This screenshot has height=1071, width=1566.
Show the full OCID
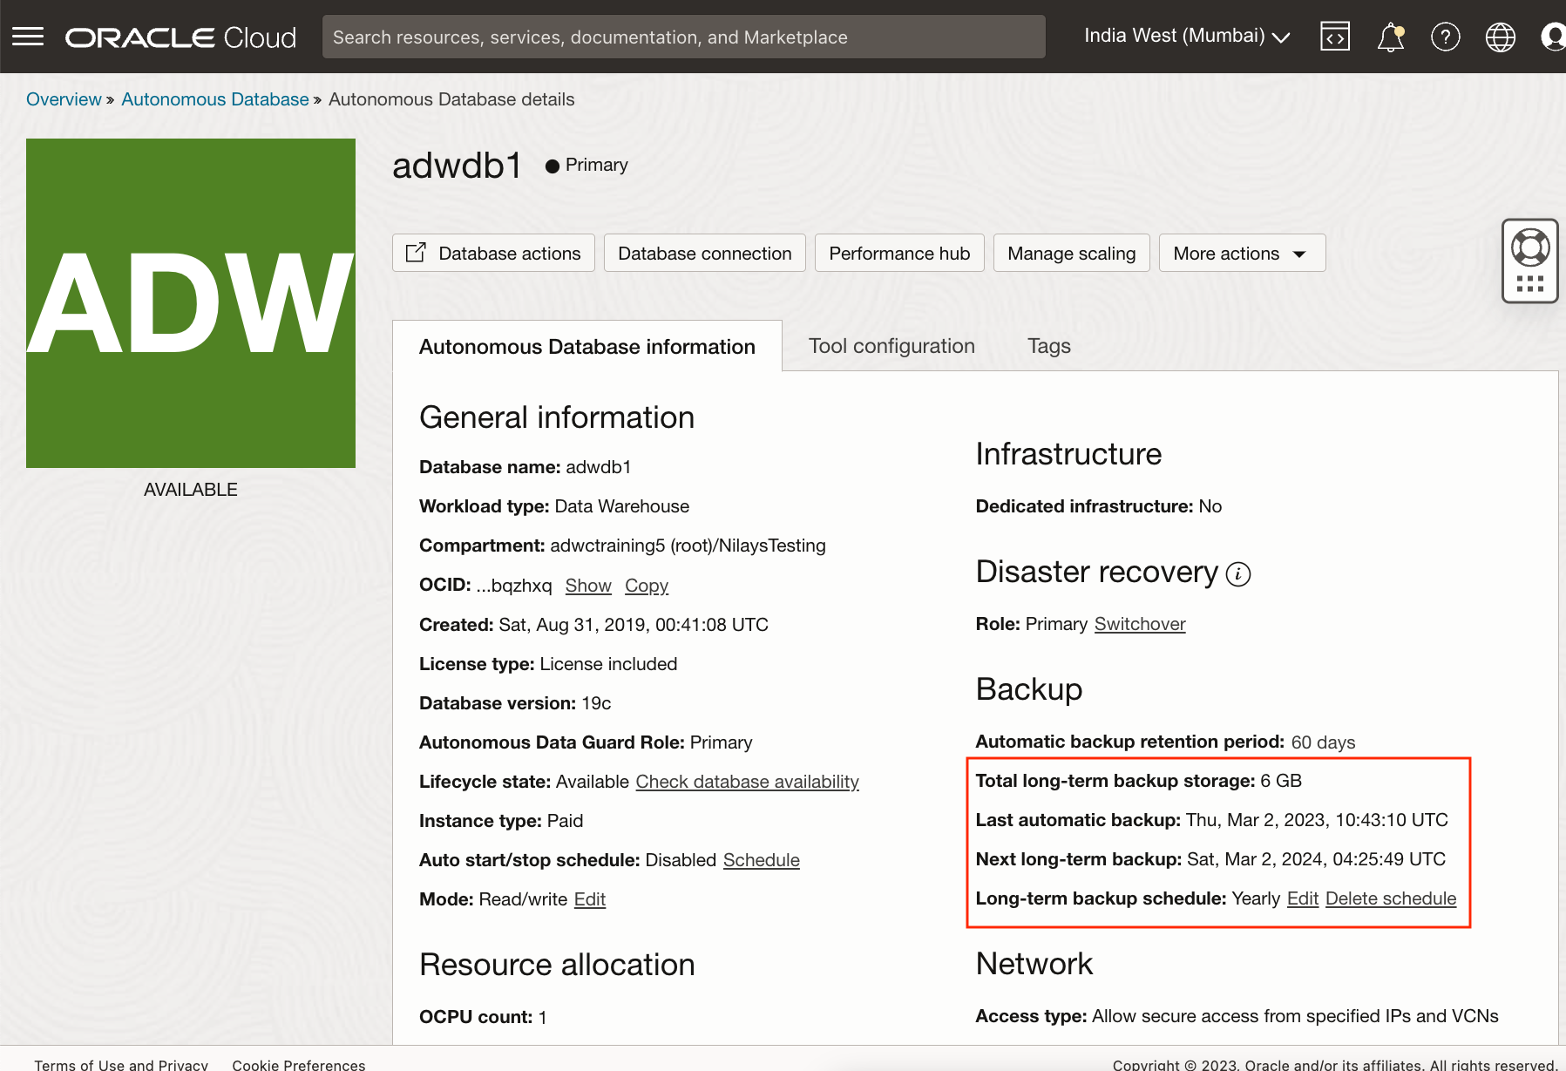tap(588, 586)
